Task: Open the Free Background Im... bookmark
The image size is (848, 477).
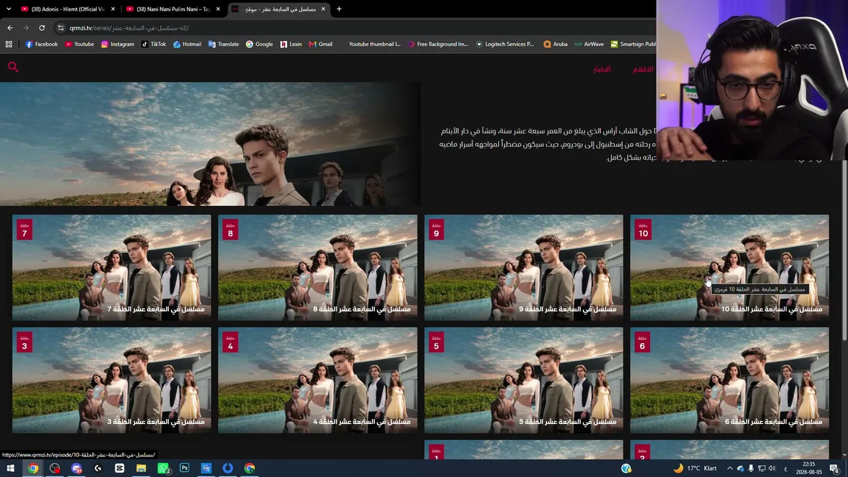Action: click(x=438, y=44)
